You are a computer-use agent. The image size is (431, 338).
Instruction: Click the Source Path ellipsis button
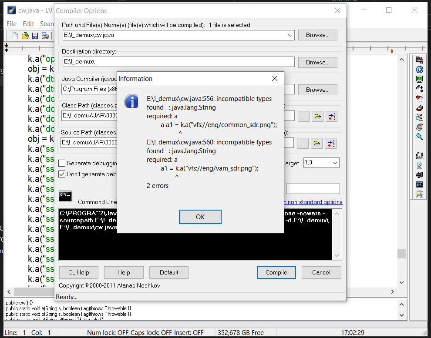click(303, 143)
